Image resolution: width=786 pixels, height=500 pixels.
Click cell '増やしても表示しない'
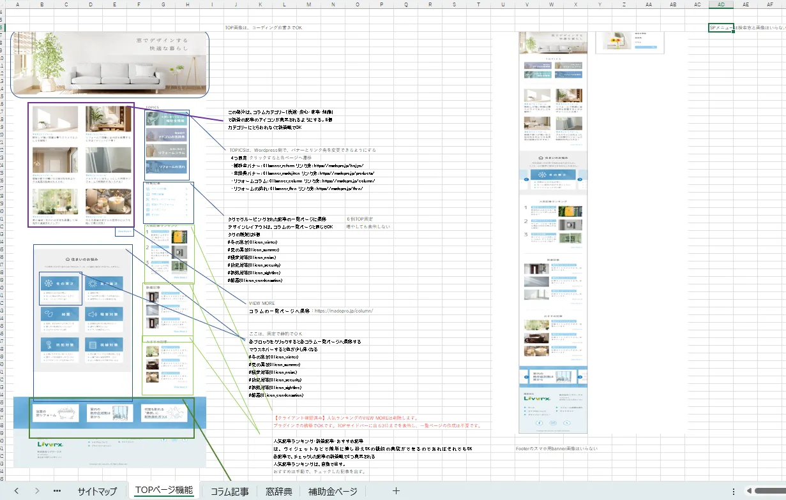[x=368, y=226]
